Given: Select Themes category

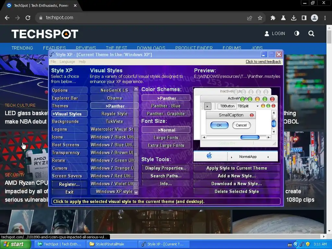Looking at the screenshot, I should [x=69, y=106].
